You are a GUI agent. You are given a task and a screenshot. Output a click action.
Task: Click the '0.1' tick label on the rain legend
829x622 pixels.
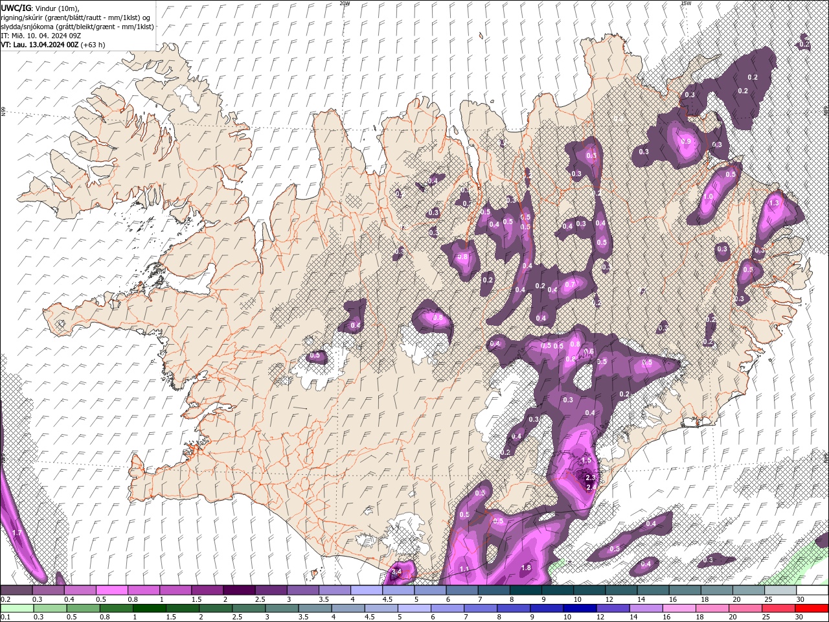click(5, 617)
